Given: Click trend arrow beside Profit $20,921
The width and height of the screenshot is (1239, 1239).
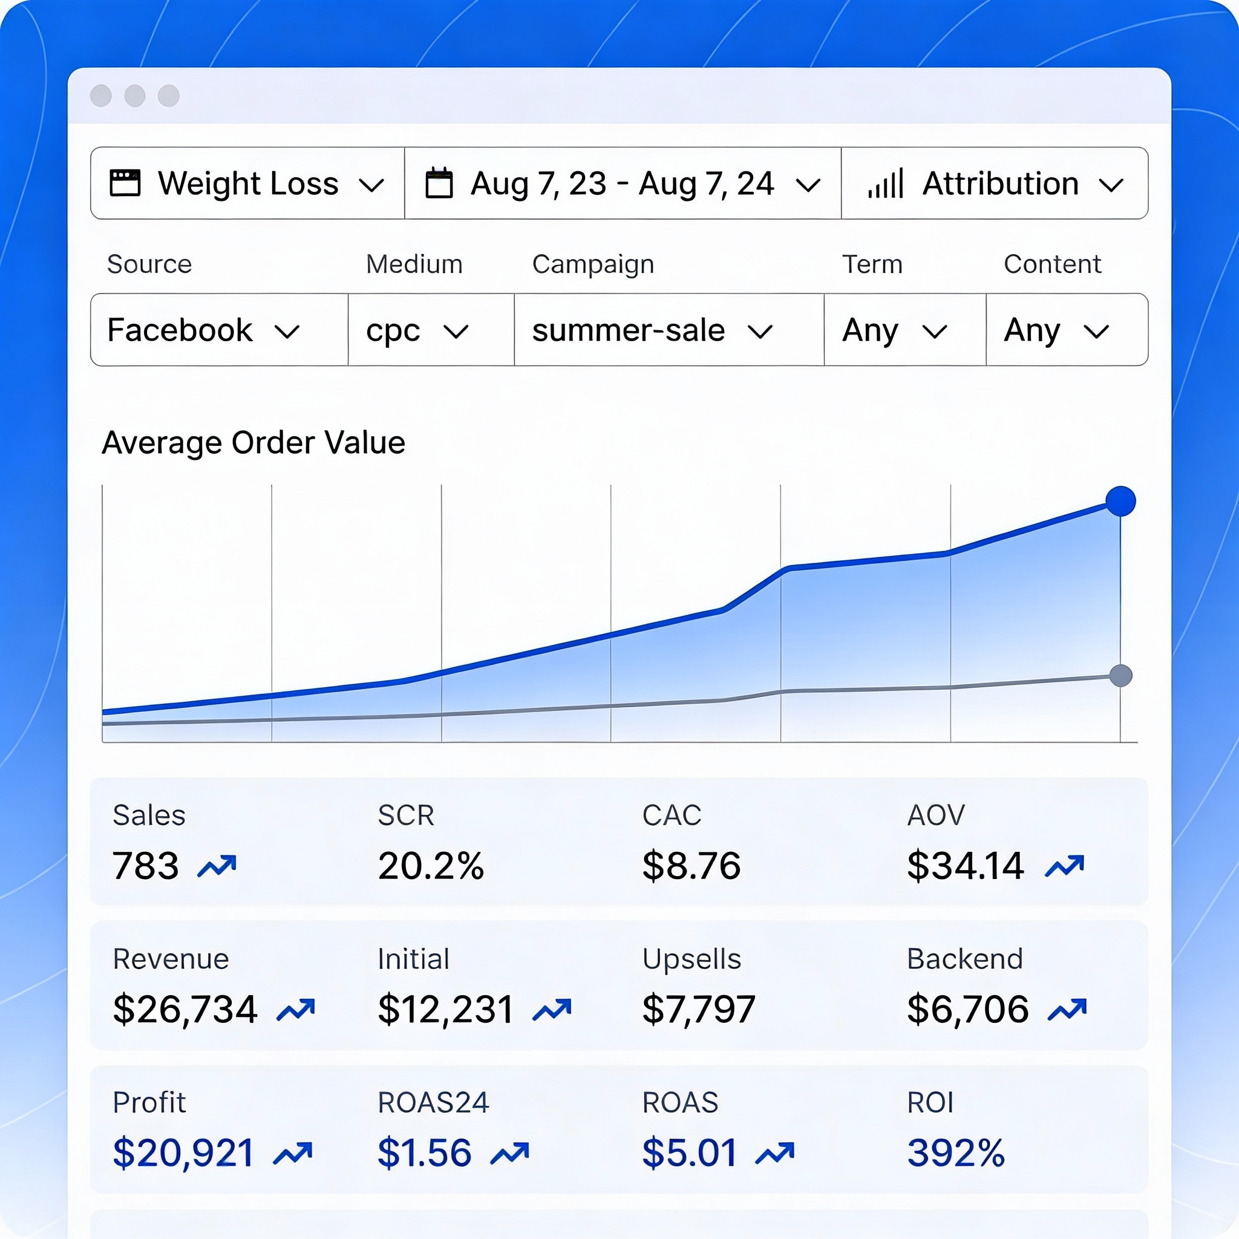Looking at the screenshot, I should coord(293,1153).
